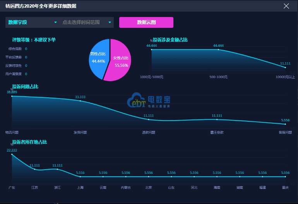298x204 pixels.
Task: Click the 广东 data point at 22.222
Action: [x=12, y=154]
